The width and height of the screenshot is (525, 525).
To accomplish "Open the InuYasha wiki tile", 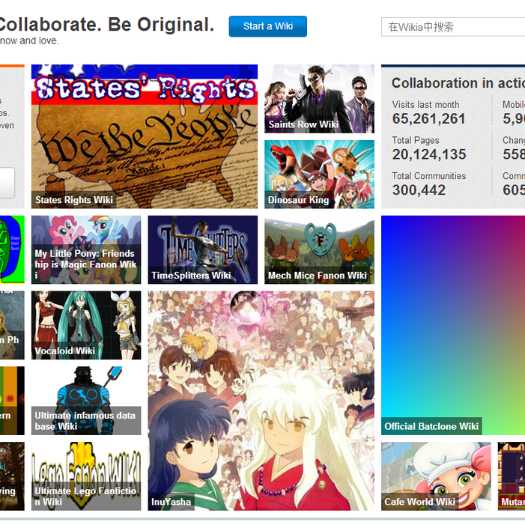I will click(261, 401).
